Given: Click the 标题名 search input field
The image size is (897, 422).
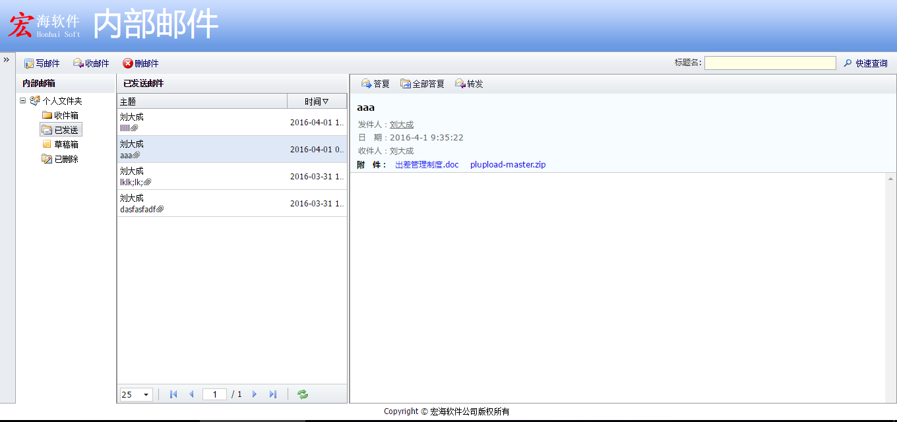Looking at the screenshot, I should 770,63.
